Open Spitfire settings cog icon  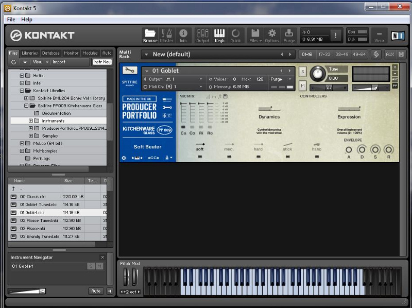124,158
